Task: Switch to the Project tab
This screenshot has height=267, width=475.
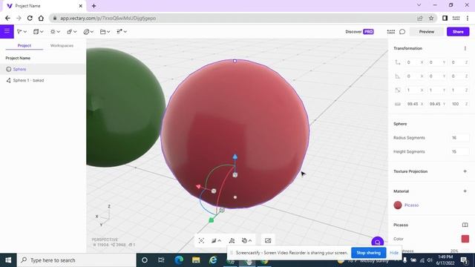Action: pyautogui.click(x=24, y=45)
